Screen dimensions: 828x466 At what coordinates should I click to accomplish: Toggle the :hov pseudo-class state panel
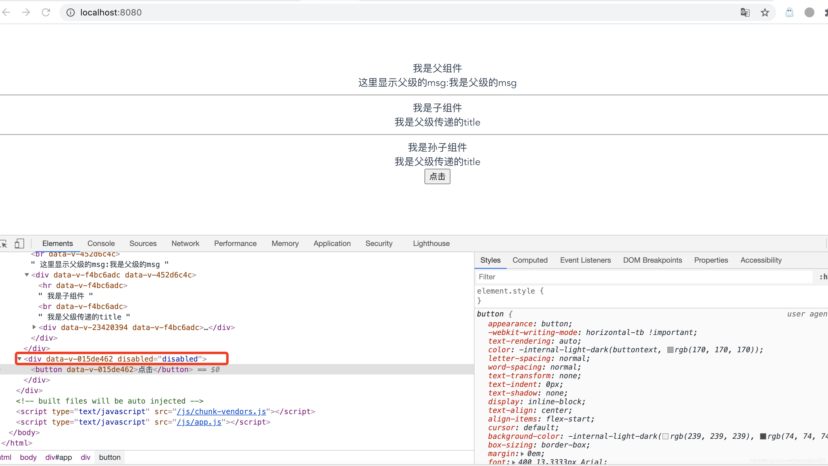[x=823, y=277]
